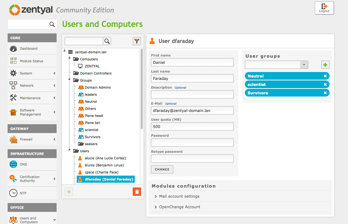Select user cpace (Charlie Pace)

point(101,172)
